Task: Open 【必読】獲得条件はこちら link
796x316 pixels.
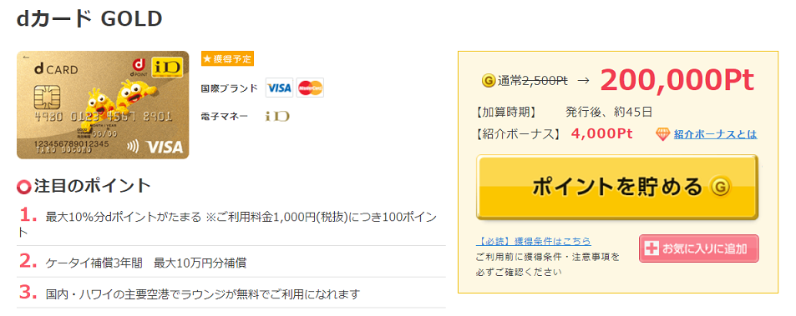Action: tap(534, 241)
